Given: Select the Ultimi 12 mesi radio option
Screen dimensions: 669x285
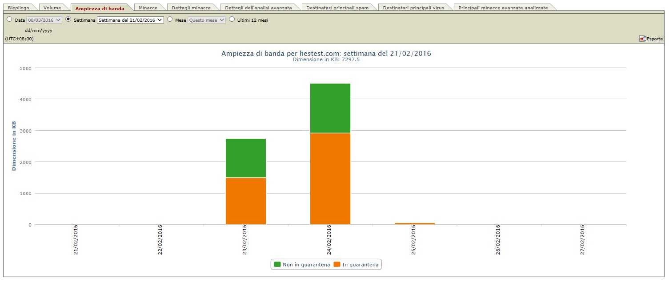Looking at the screenshot, I should pos(232,20).
